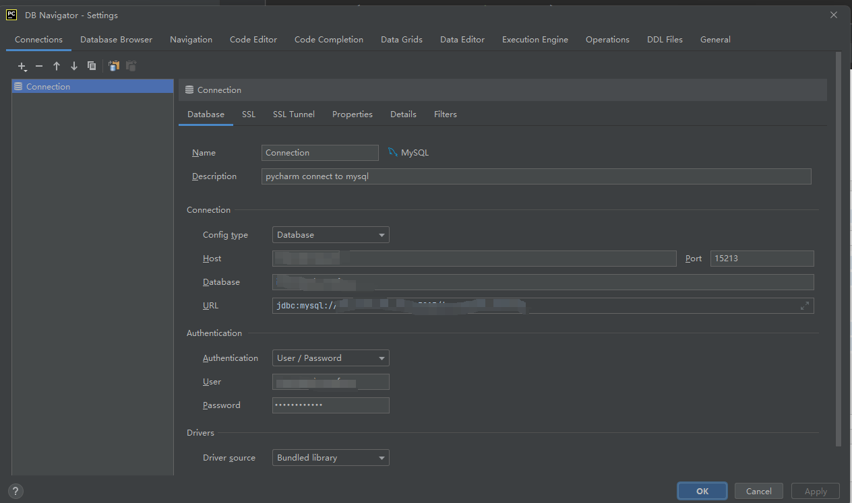Click the Apply button
The height and width of the screenshot is (503, 852).
point(816,492)
